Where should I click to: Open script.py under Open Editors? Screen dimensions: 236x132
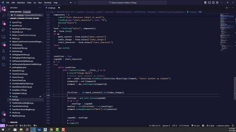pyautogui.click(x=25, y=15)
